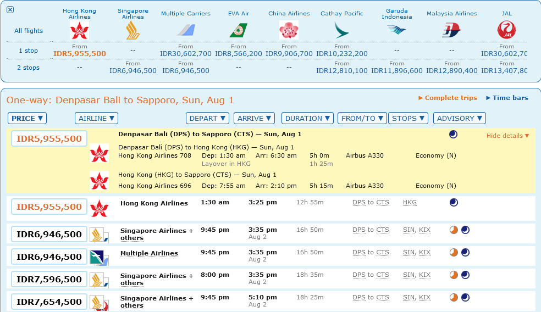Image resolution: width=541 pixels, height=312 pixels.
Task: Close the airline matrix panel
Action: [x=10, y=10]
